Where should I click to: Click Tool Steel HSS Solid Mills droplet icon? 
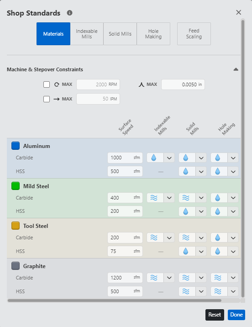pos(186,251)
